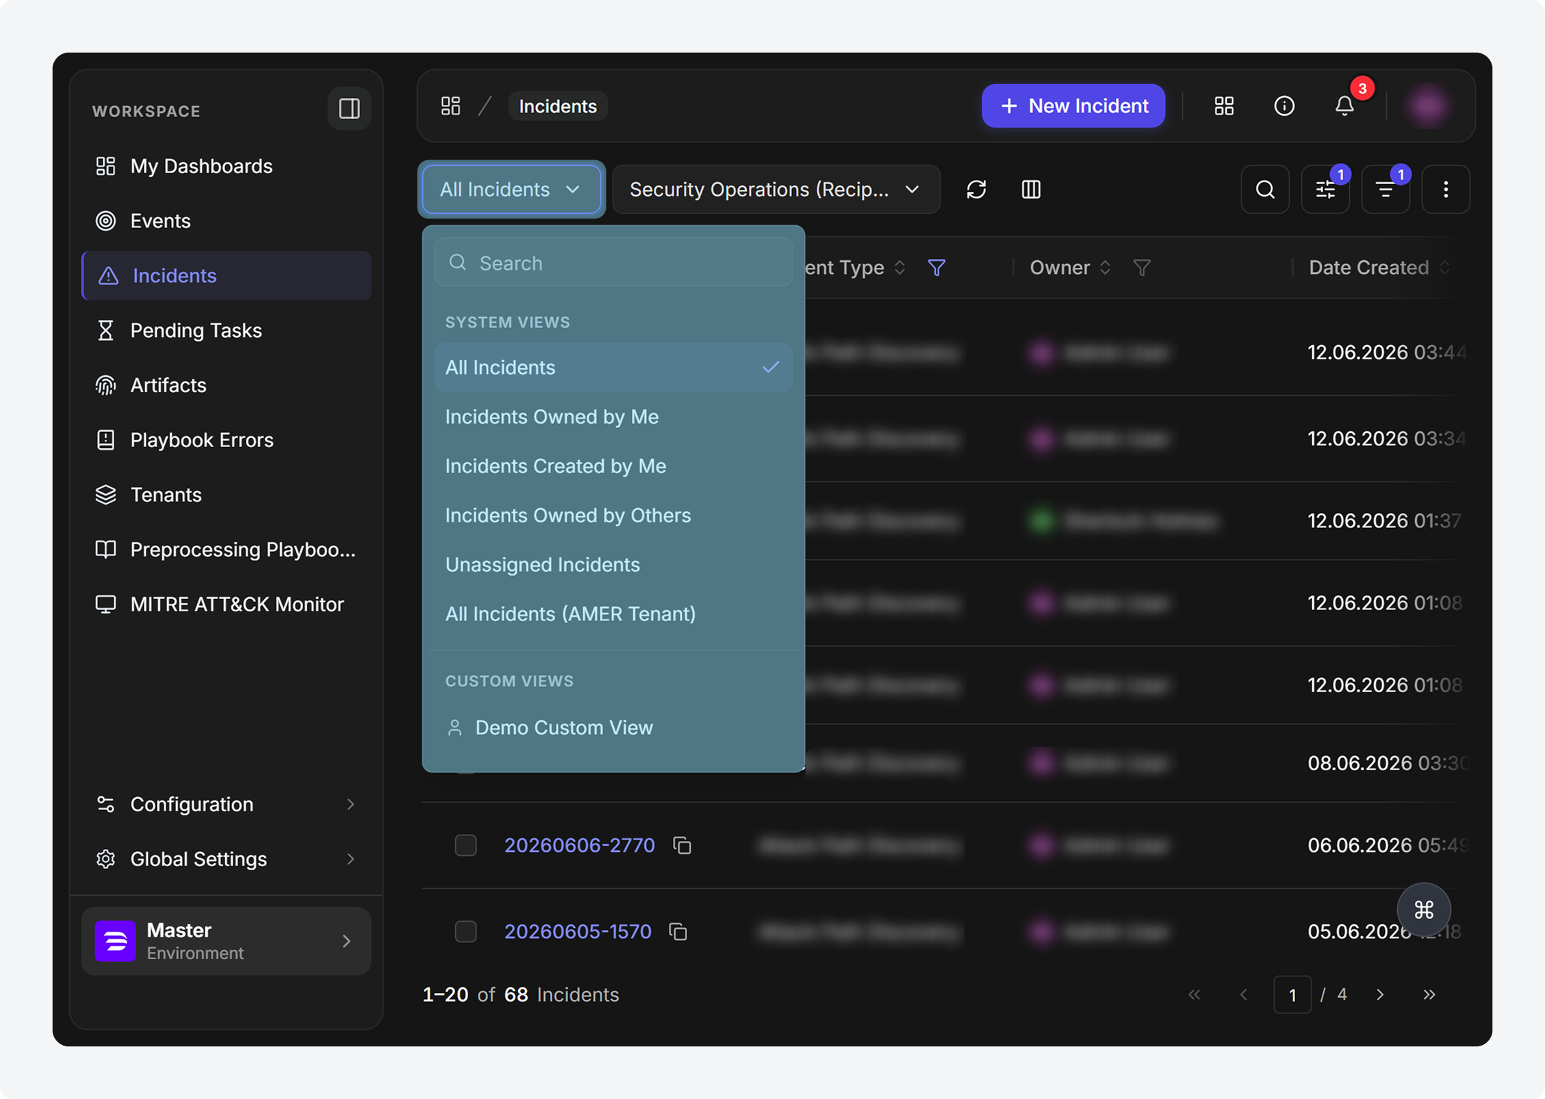Expand the Configuration section
1545x1099 pixels.
(x=226, y=804)
